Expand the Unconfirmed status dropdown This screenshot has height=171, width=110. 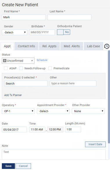click(18, 60)
